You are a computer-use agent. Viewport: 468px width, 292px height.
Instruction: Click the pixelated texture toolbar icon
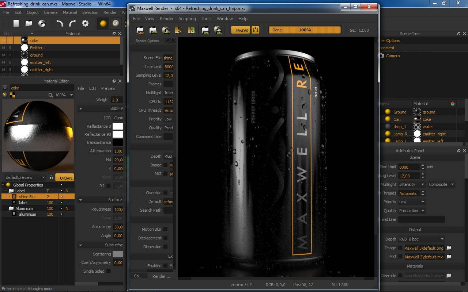click(178, 30)
